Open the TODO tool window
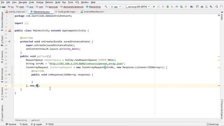The height and width of the screenshot is (126, 224). pyautogui.click(x=50, y=124)
